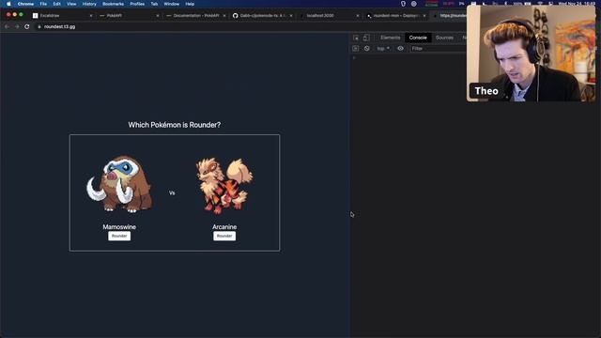This screenshot has height=338, width=601.
Task: Open the View menu
Action: [71, 4]
